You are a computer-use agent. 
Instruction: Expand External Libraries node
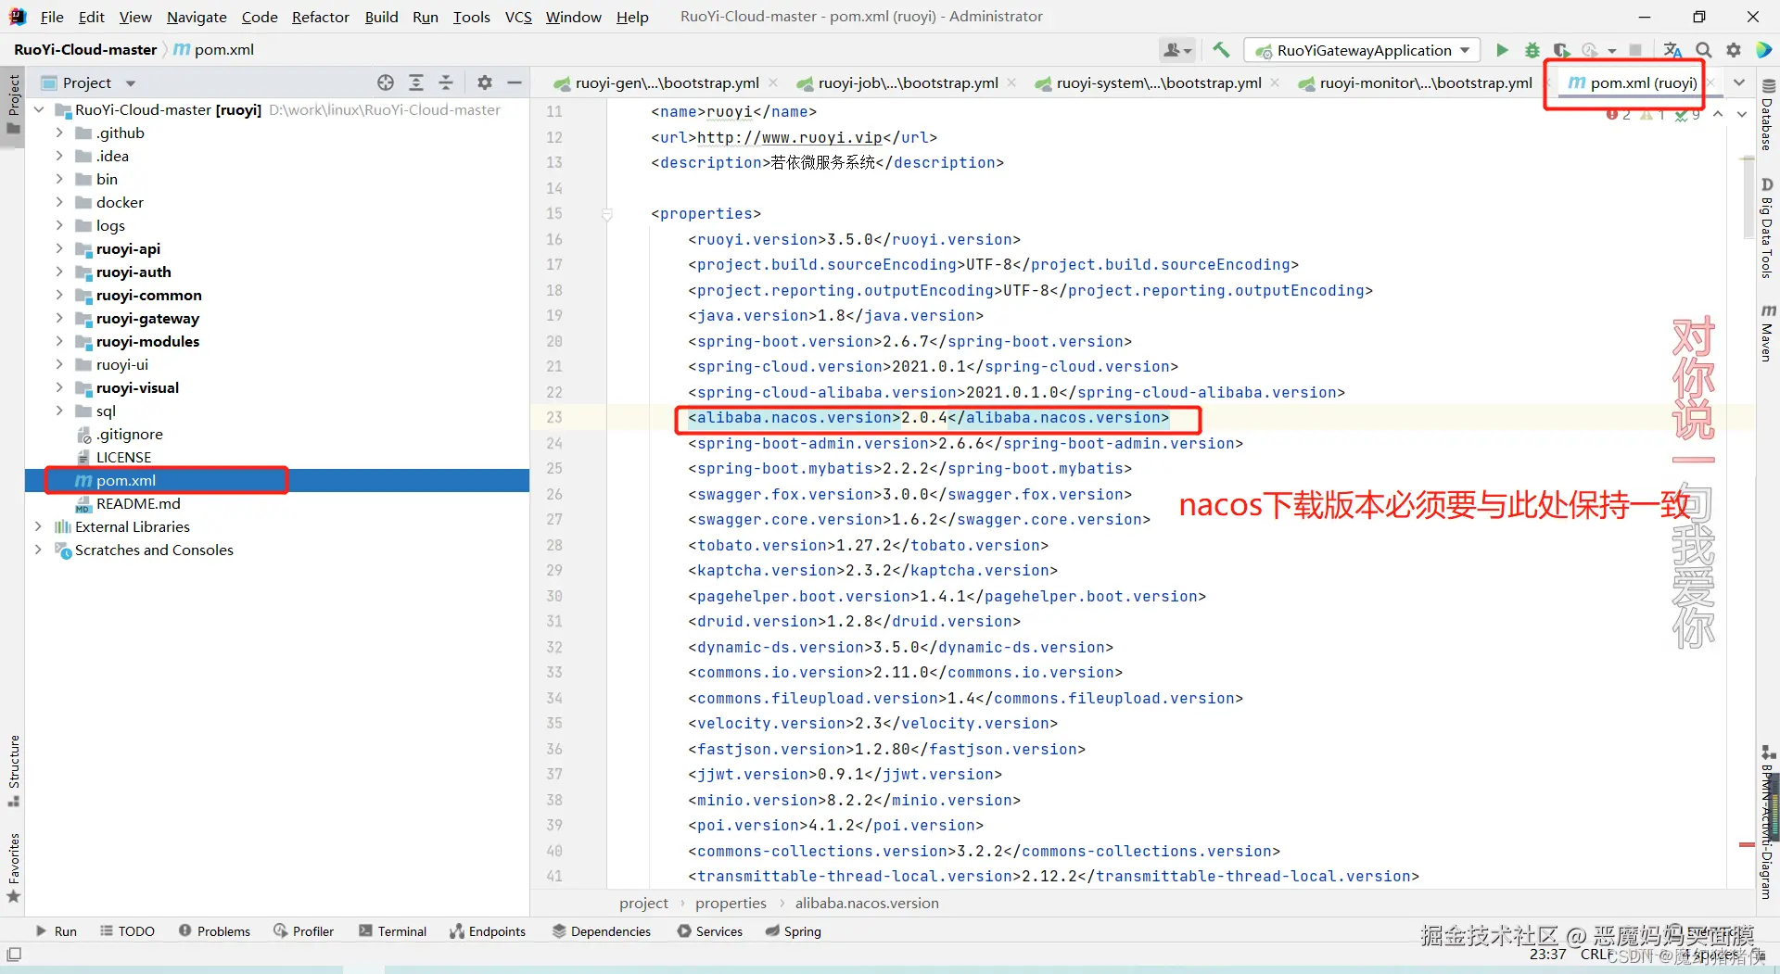coord(38,526)
